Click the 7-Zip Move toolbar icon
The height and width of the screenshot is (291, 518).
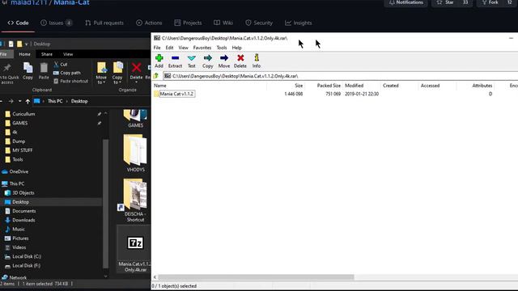[x=223, y=61]
